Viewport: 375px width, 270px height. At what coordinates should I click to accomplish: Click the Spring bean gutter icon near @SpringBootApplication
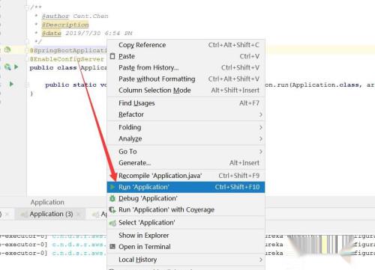[7, 49]
